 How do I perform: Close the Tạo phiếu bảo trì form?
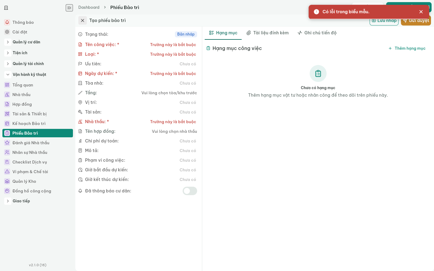coord(83,20)
